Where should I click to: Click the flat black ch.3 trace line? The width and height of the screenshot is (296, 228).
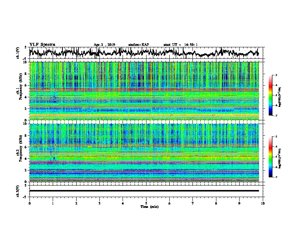pyautogui.click(x=144, y=191)
